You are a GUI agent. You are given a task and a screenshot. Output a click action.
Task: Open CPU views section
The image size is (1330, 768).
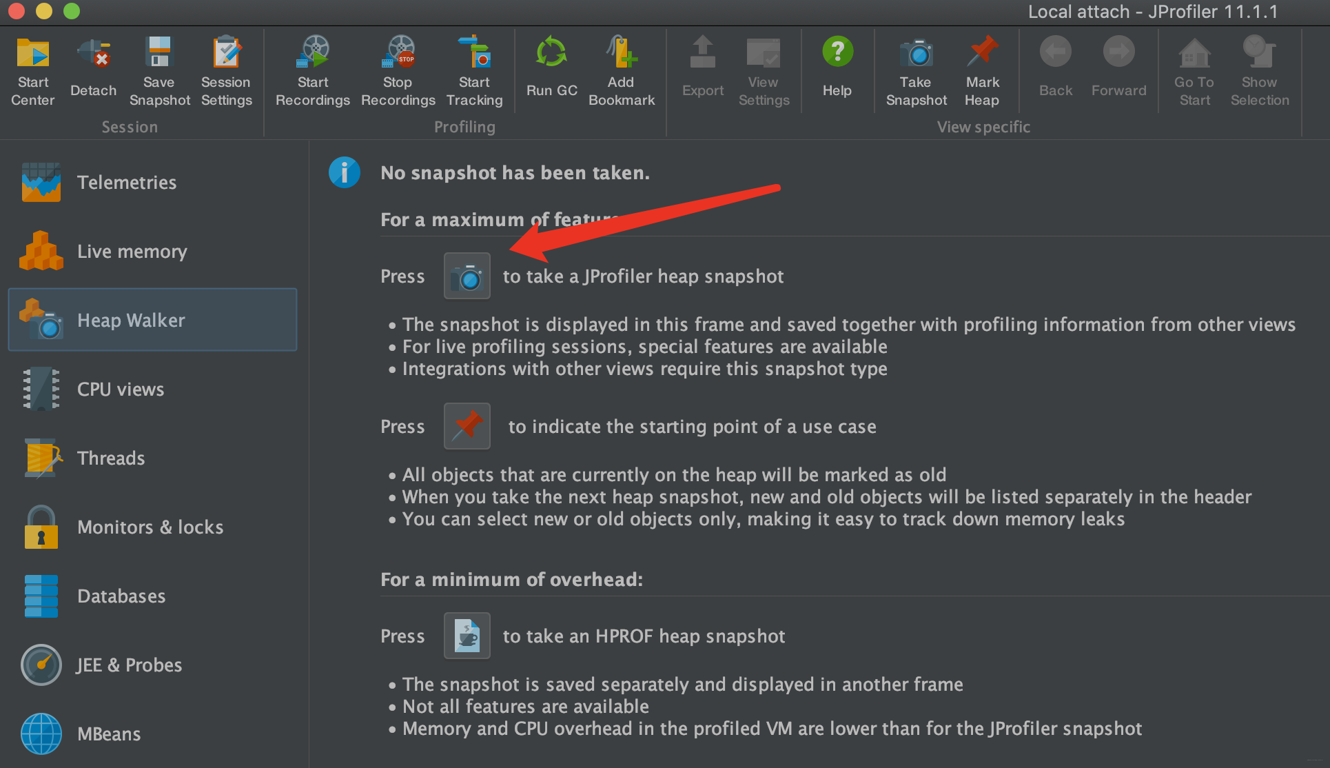point(153,389)
